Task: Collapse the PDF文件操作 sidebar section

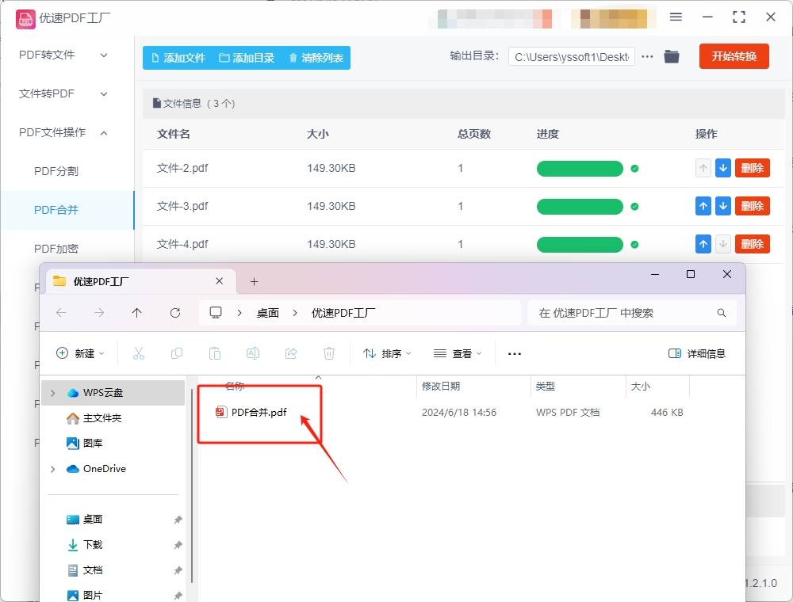Action: pos(104,133)
